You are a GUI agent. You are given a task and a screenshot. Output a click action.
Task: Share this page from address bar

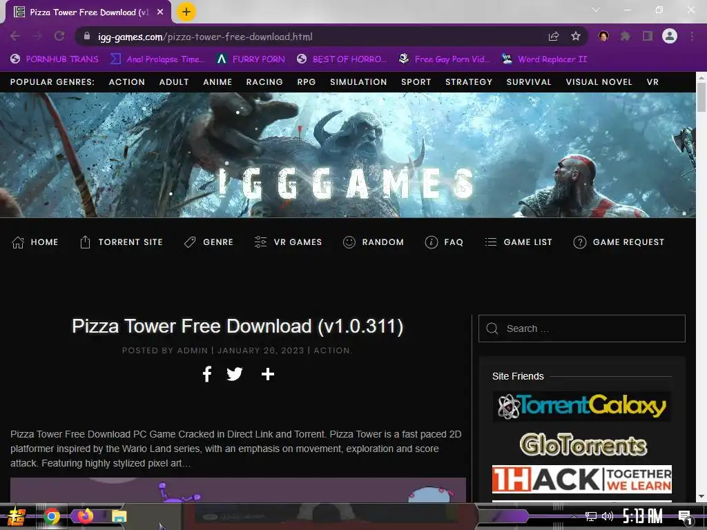pyautogui.click(x=554, y=36)
